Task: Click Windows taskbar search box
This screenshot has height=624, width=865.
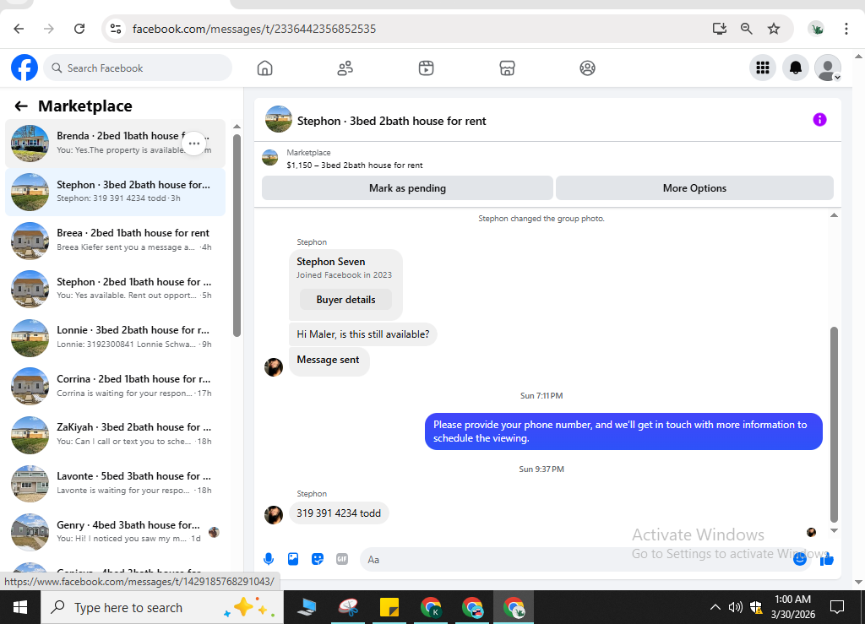Action: [162, 607]
